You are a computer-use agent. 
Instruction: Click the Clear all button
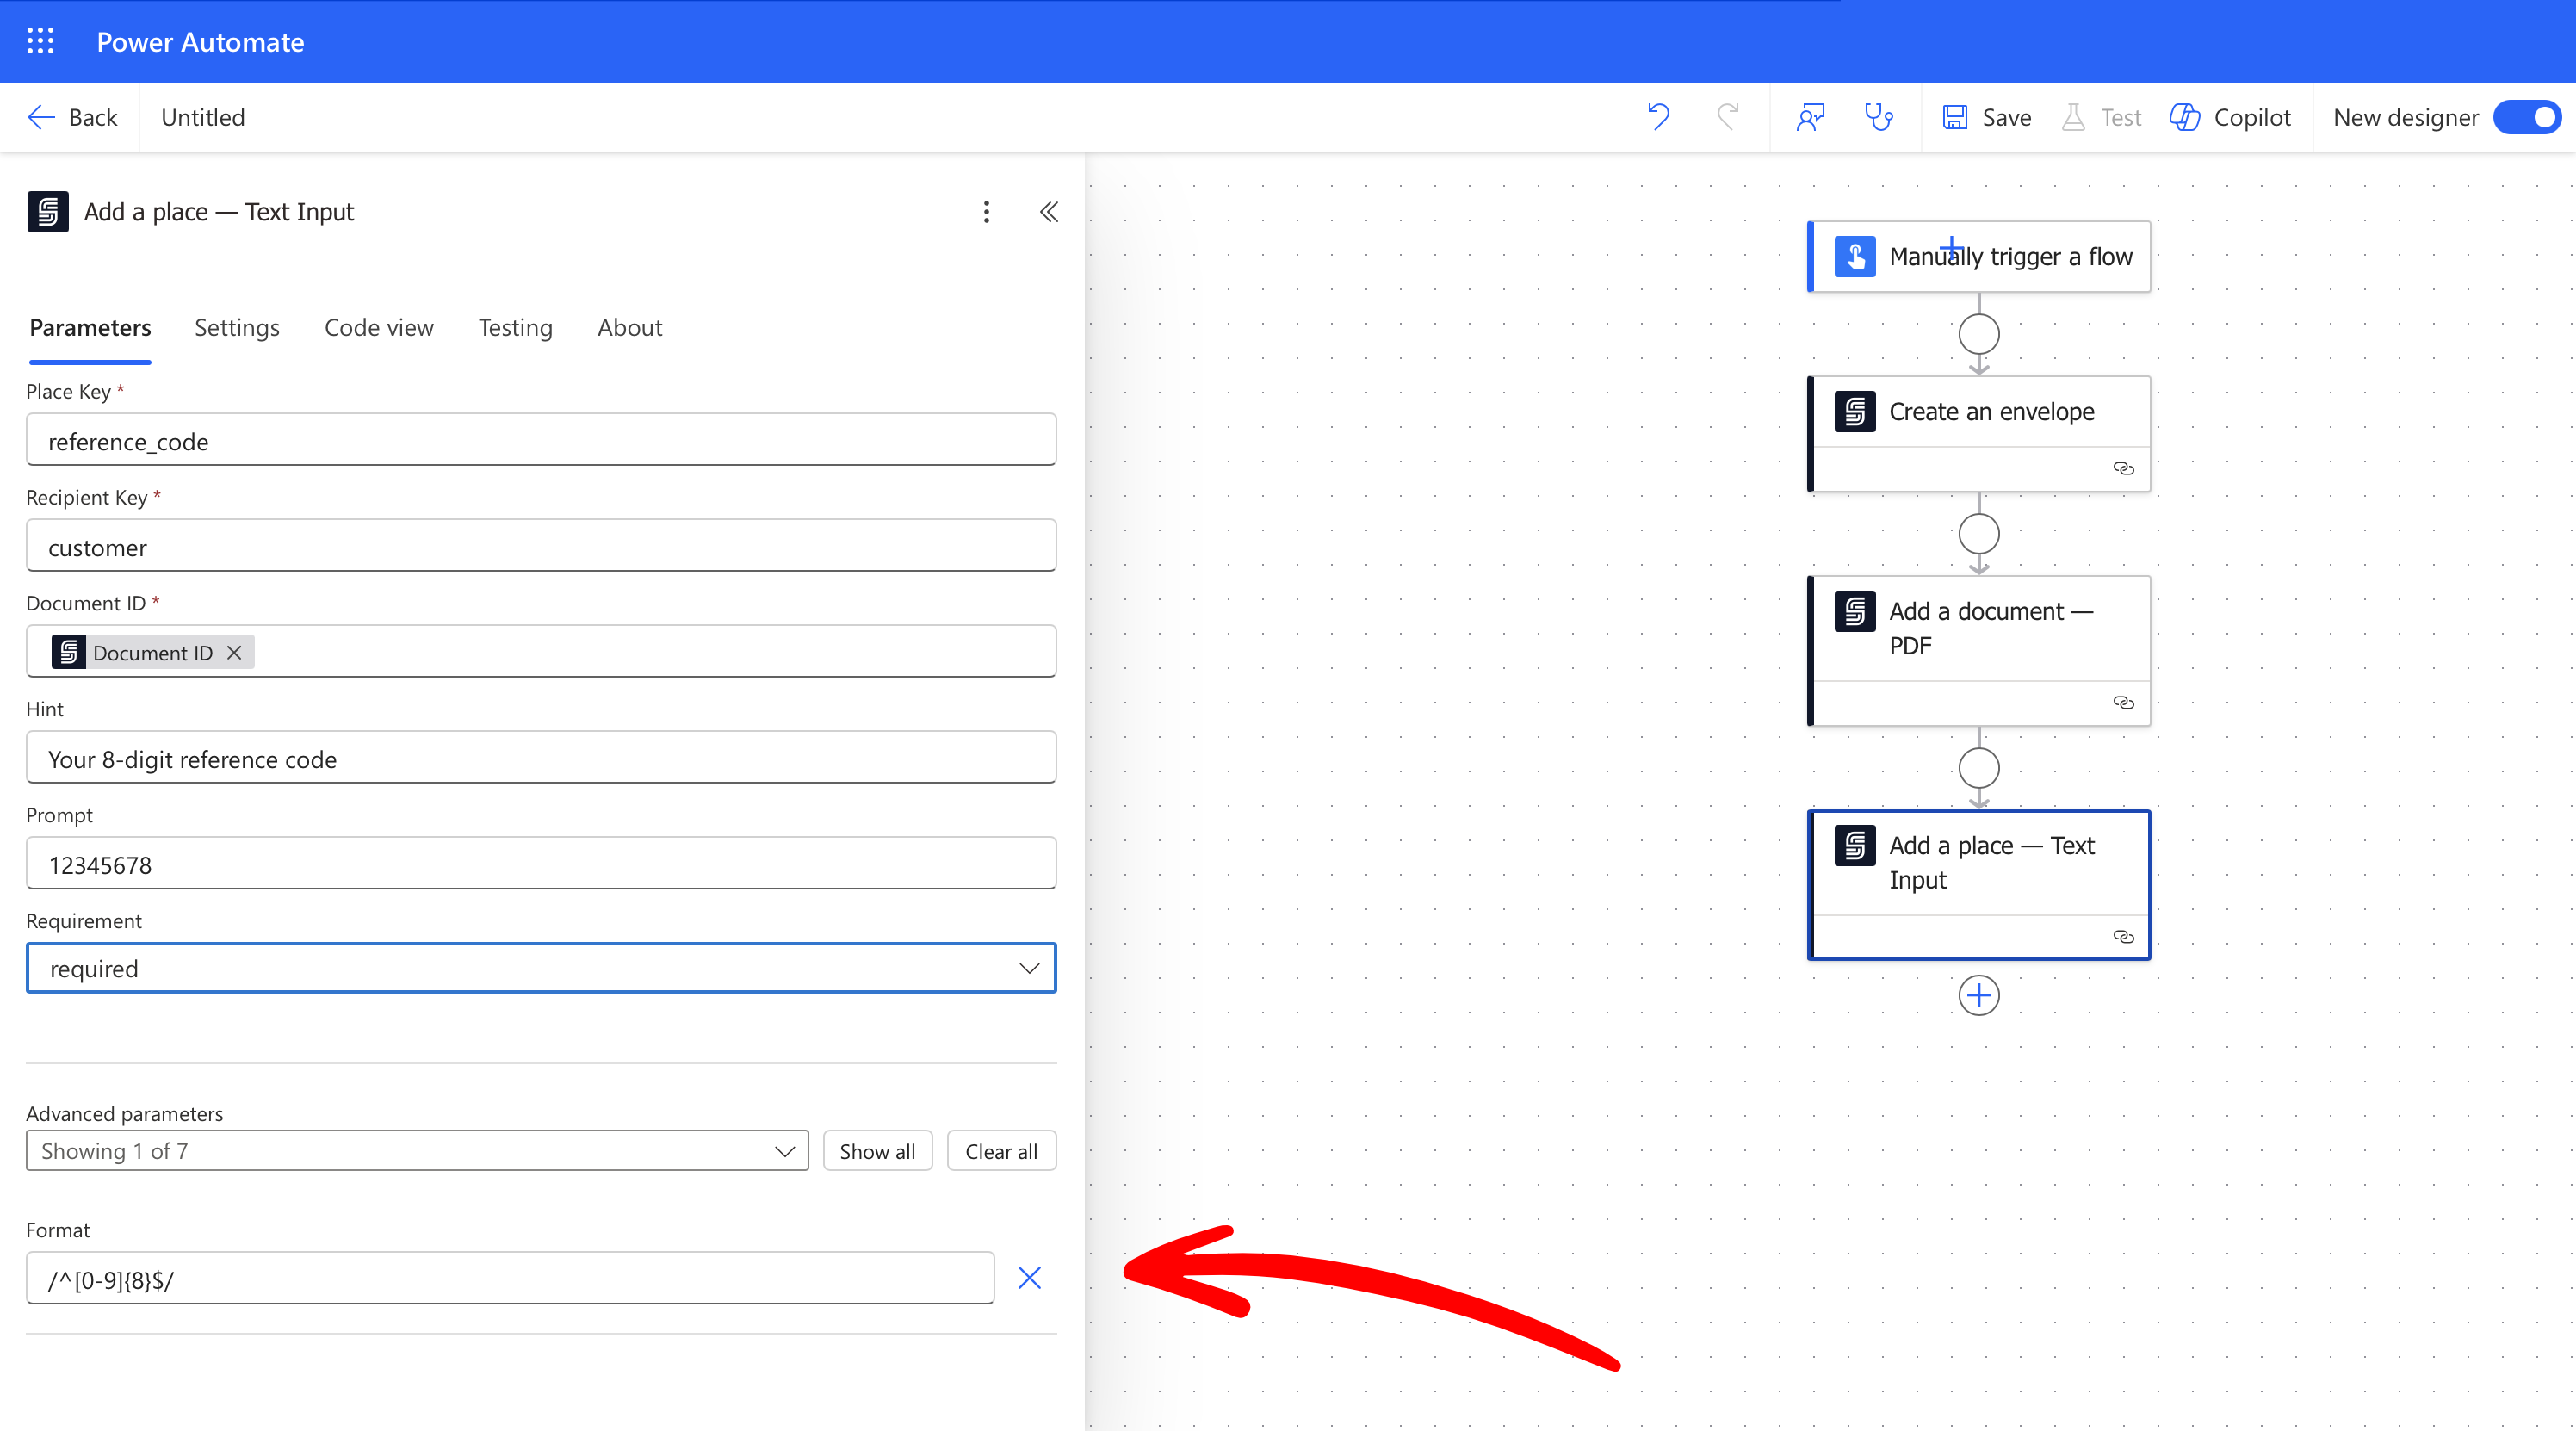(x=1001, y=1151)
